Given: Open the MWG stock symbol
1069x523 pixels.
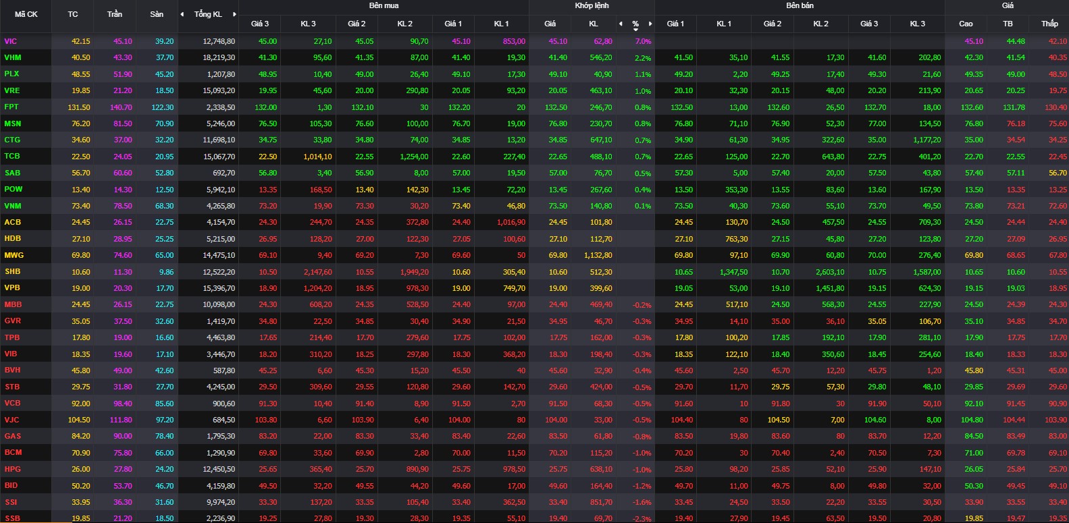Looking at the screenshot, I should tap(14, 255).
